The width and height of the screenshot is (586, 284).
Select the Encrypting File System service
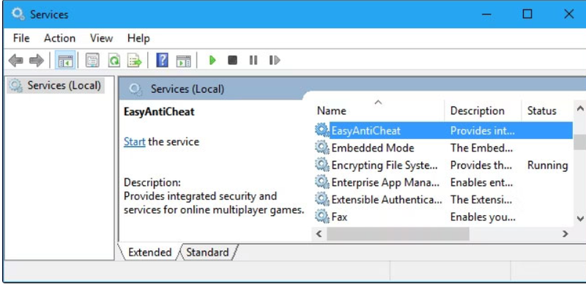443,165
